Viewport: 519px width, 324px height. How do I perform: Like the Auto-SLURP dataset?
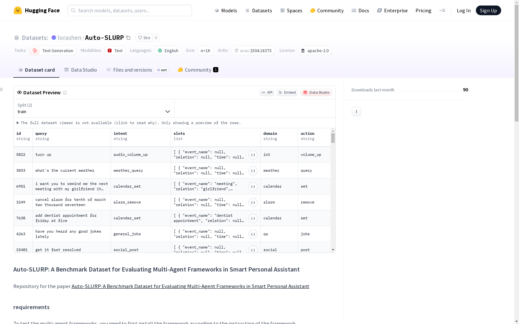(144, 38)
